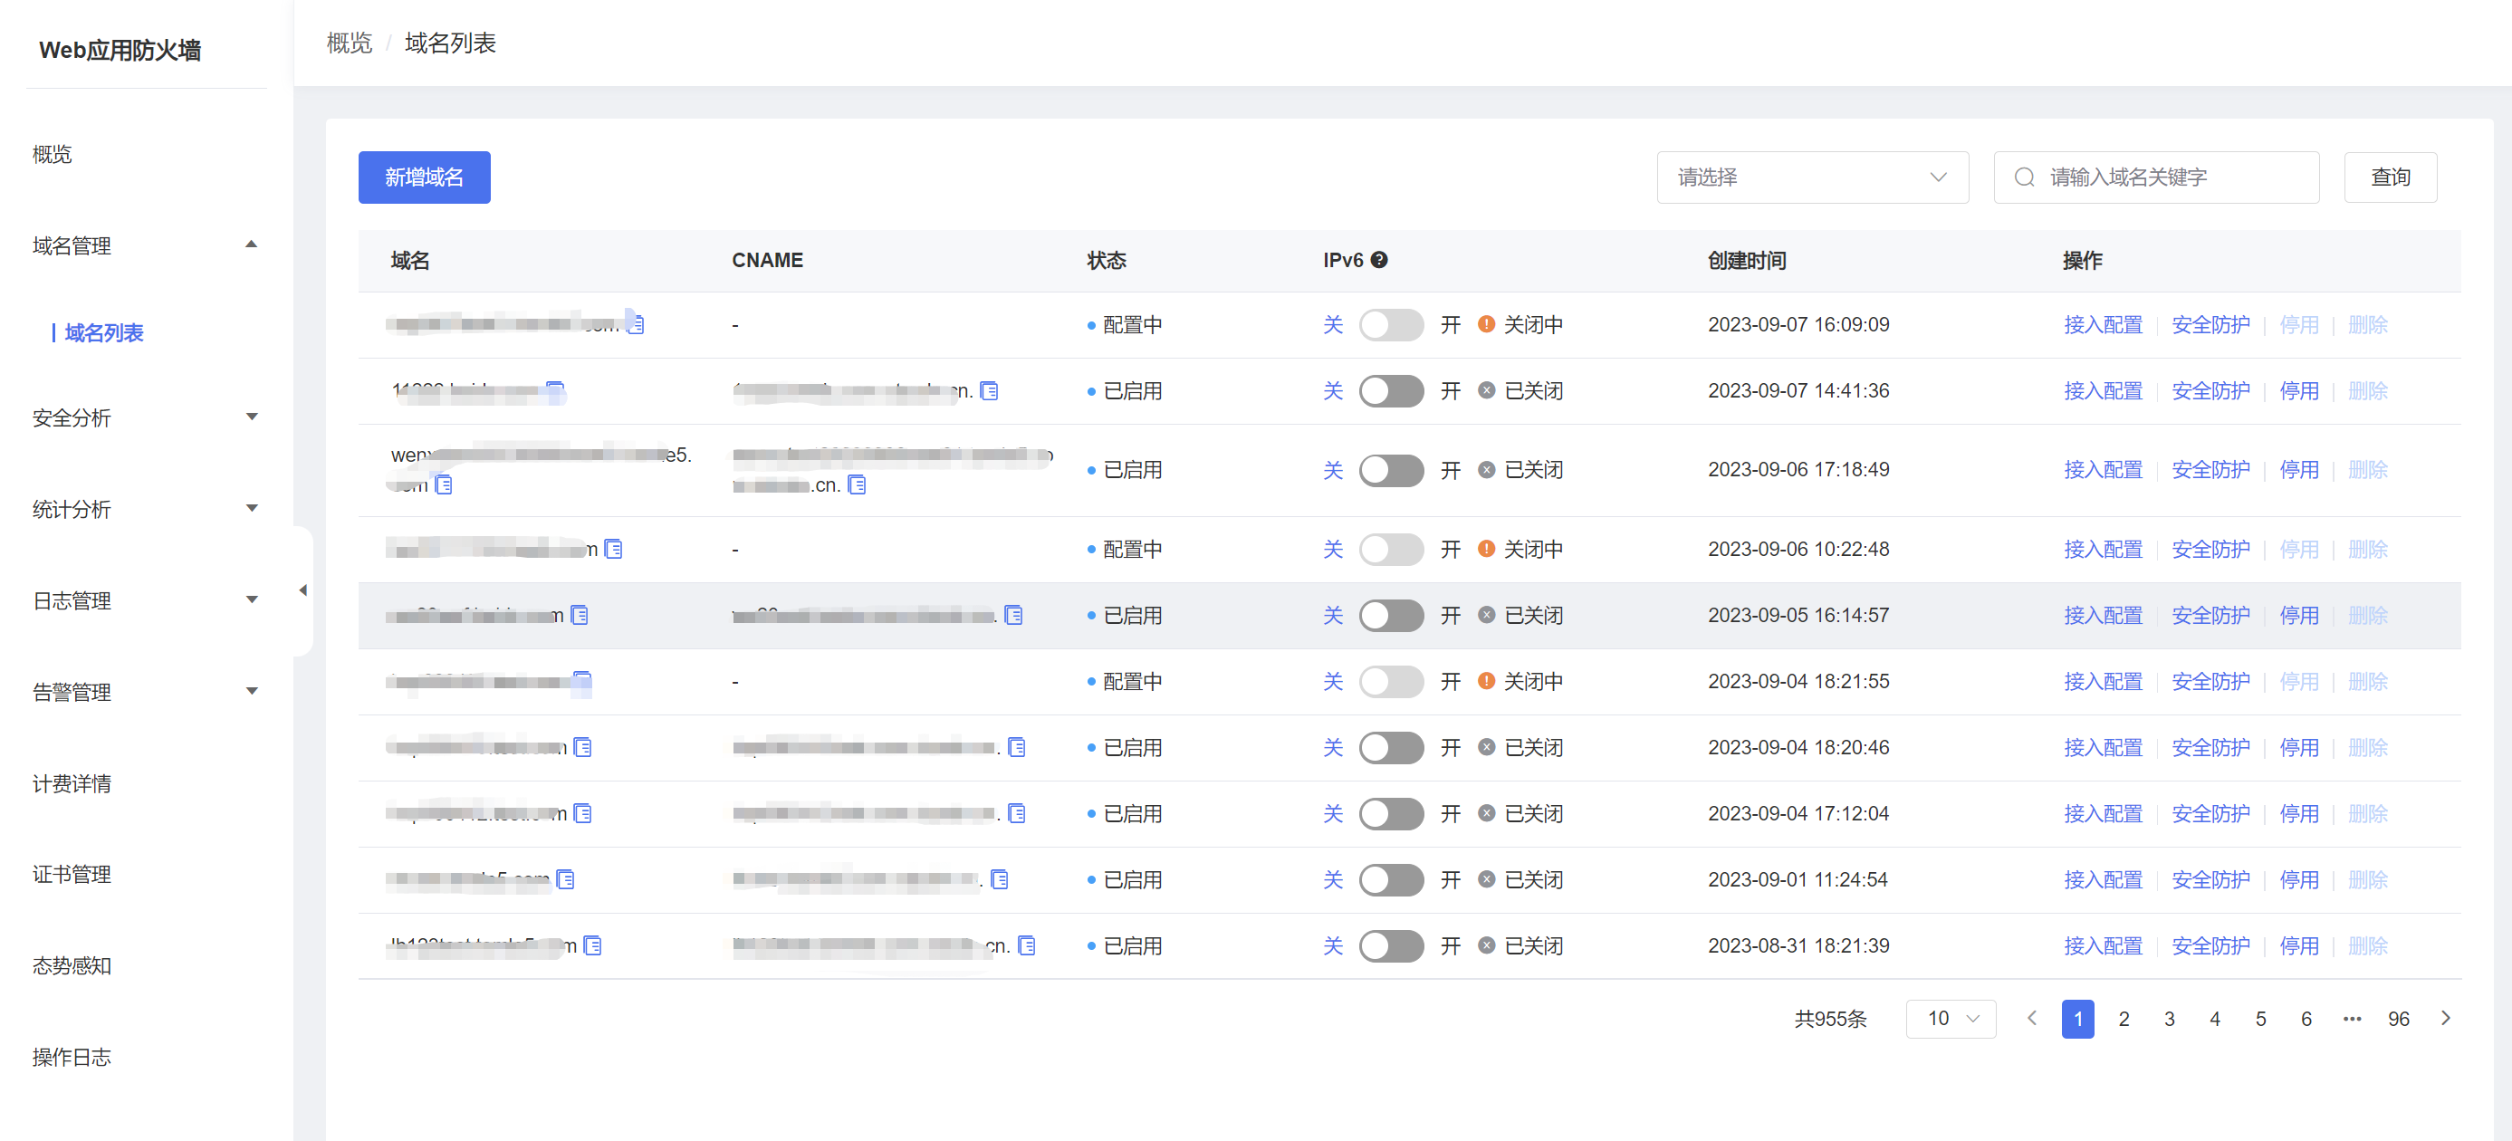Copy the domain in the 2023-09-01 11:24:54 row
2512x1141 pixels.
(x=565, y=879)
